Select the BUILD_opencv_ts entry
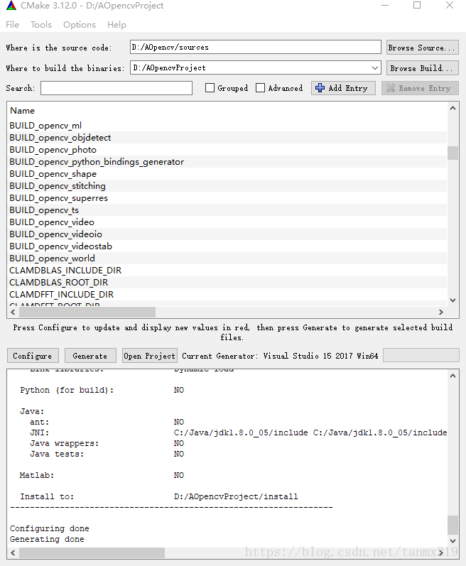 point(227,210)
